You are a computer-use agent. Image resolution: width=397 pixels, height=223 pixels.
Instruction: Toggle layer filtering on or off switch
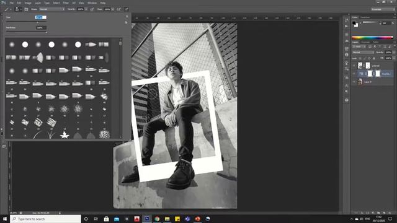point(395,46)
